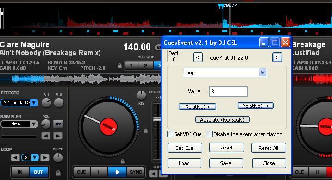
Task: Click the Set Cue button
Action: coord(185,148)
